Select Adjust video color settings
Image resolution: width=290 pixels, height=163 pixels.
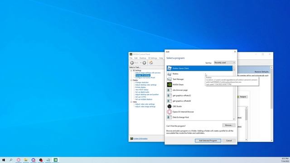point(145,104)
